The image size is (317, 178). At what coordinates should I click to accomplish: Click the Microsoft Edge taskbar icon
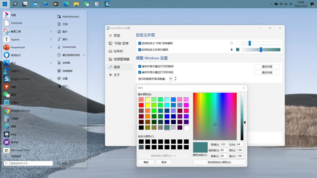coord(66,4)
